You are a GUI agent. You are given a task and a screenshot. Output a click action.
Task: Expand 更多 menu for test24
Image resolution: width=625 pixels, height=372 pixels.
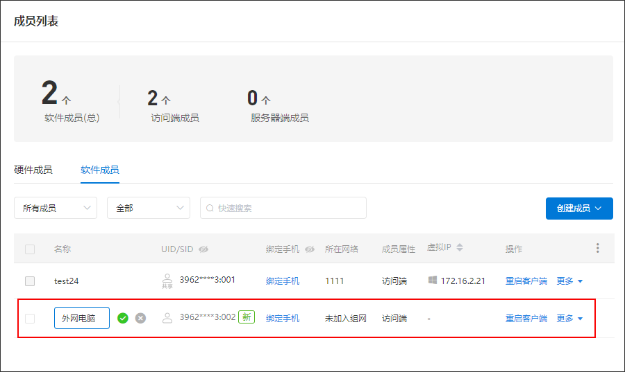point(569,281)
